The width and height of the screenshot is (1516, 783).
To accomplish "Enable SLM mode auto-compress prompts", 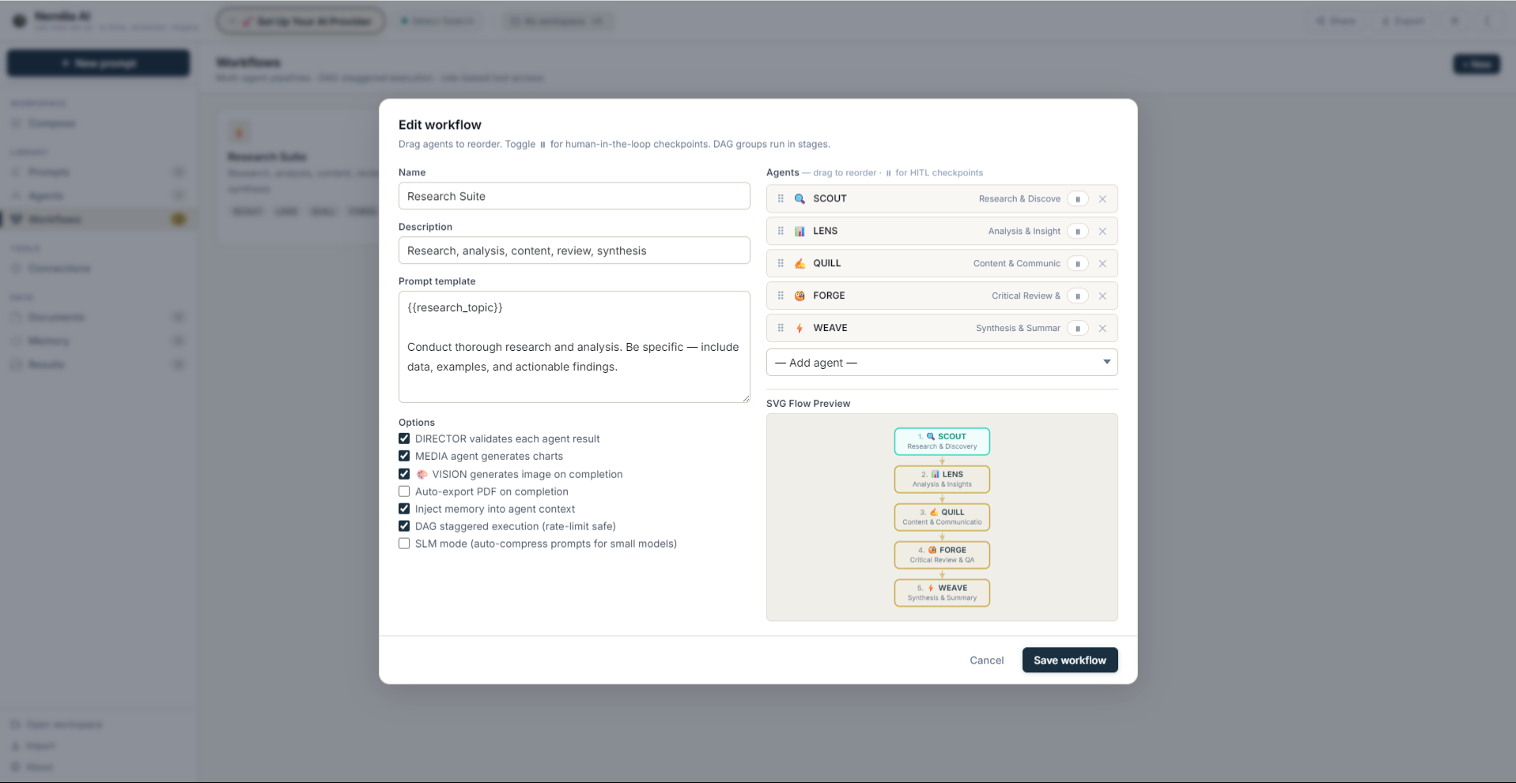I will tap(404, 544).
